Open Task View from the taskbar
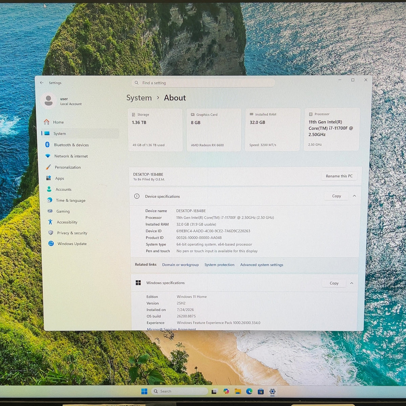 [x=214, y=391]
